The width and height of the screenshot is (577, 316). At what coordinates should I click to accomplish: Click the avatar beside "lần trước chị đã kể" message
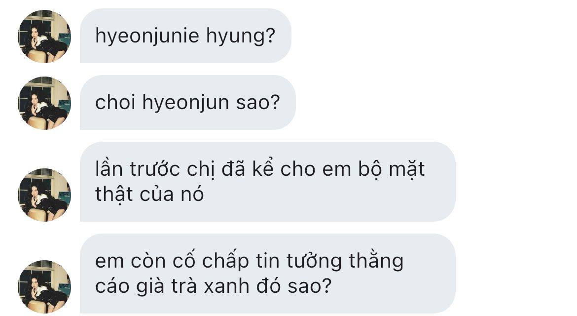[44, 195]
